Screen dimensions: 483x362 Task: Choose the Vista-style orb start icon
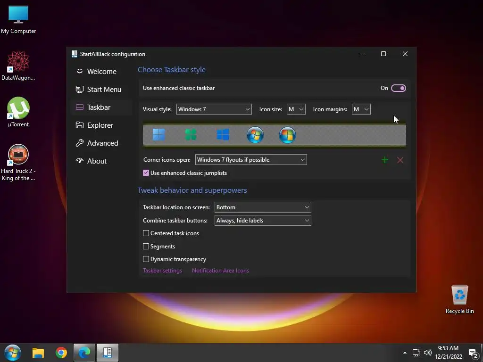point(287,135)
